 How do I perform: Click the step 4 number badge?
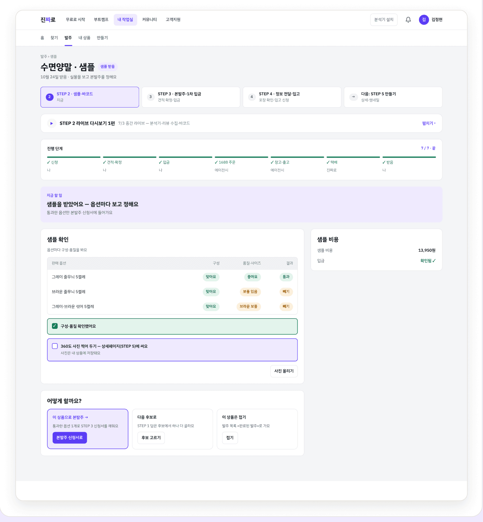click(x=252, y=97)
